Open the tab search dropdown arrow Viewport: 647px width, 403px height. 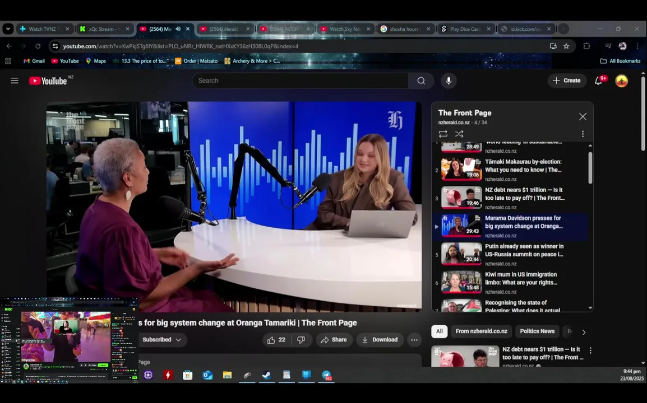tap(8, 29)
